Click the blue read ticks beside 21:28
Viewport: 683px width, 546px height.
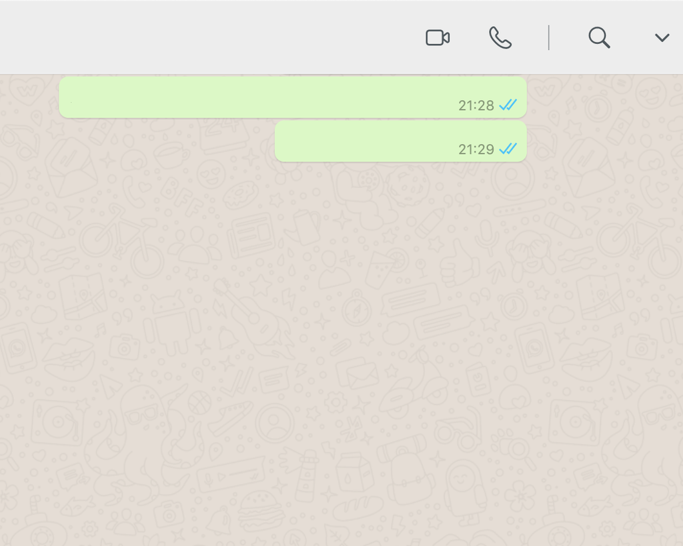508,105
